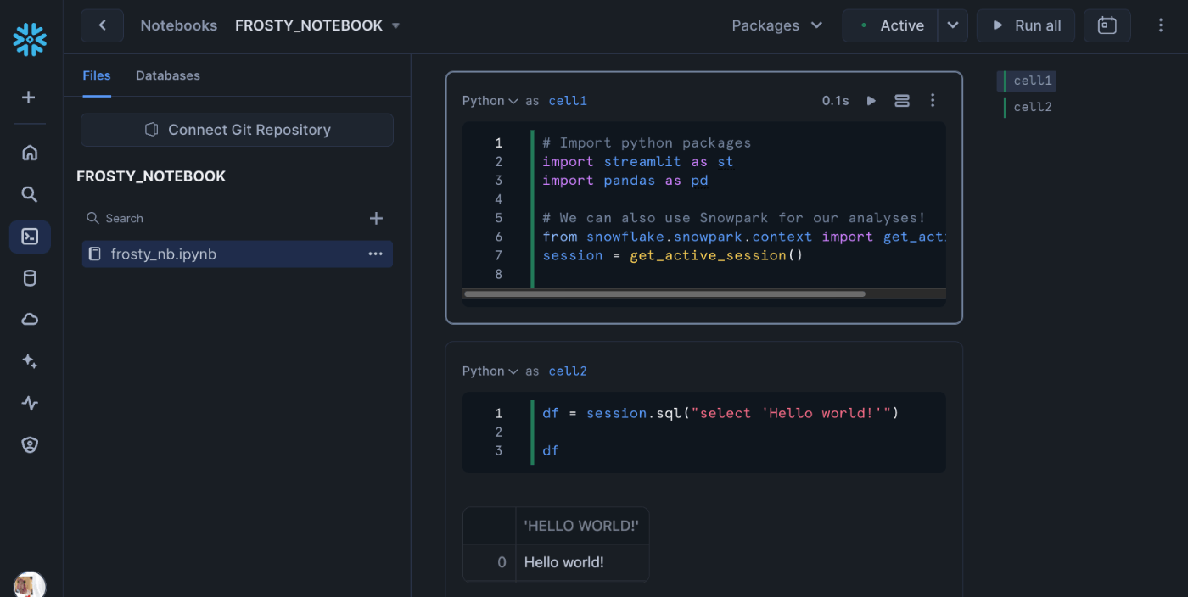
Task: Click the 0.1s execution time label
Action: pos(835,100)
